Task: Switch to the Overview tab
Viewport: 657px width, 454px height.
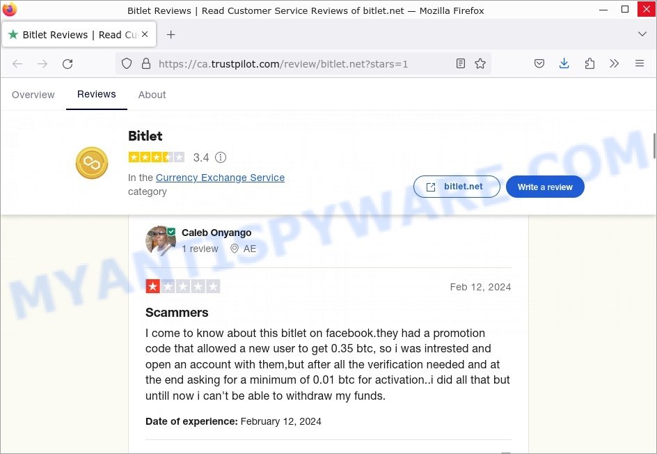Action: 33,95
